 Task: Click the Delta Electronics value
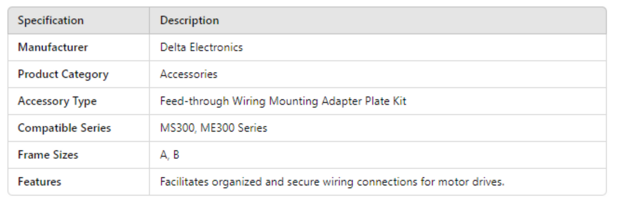click(x=201, y=48)
